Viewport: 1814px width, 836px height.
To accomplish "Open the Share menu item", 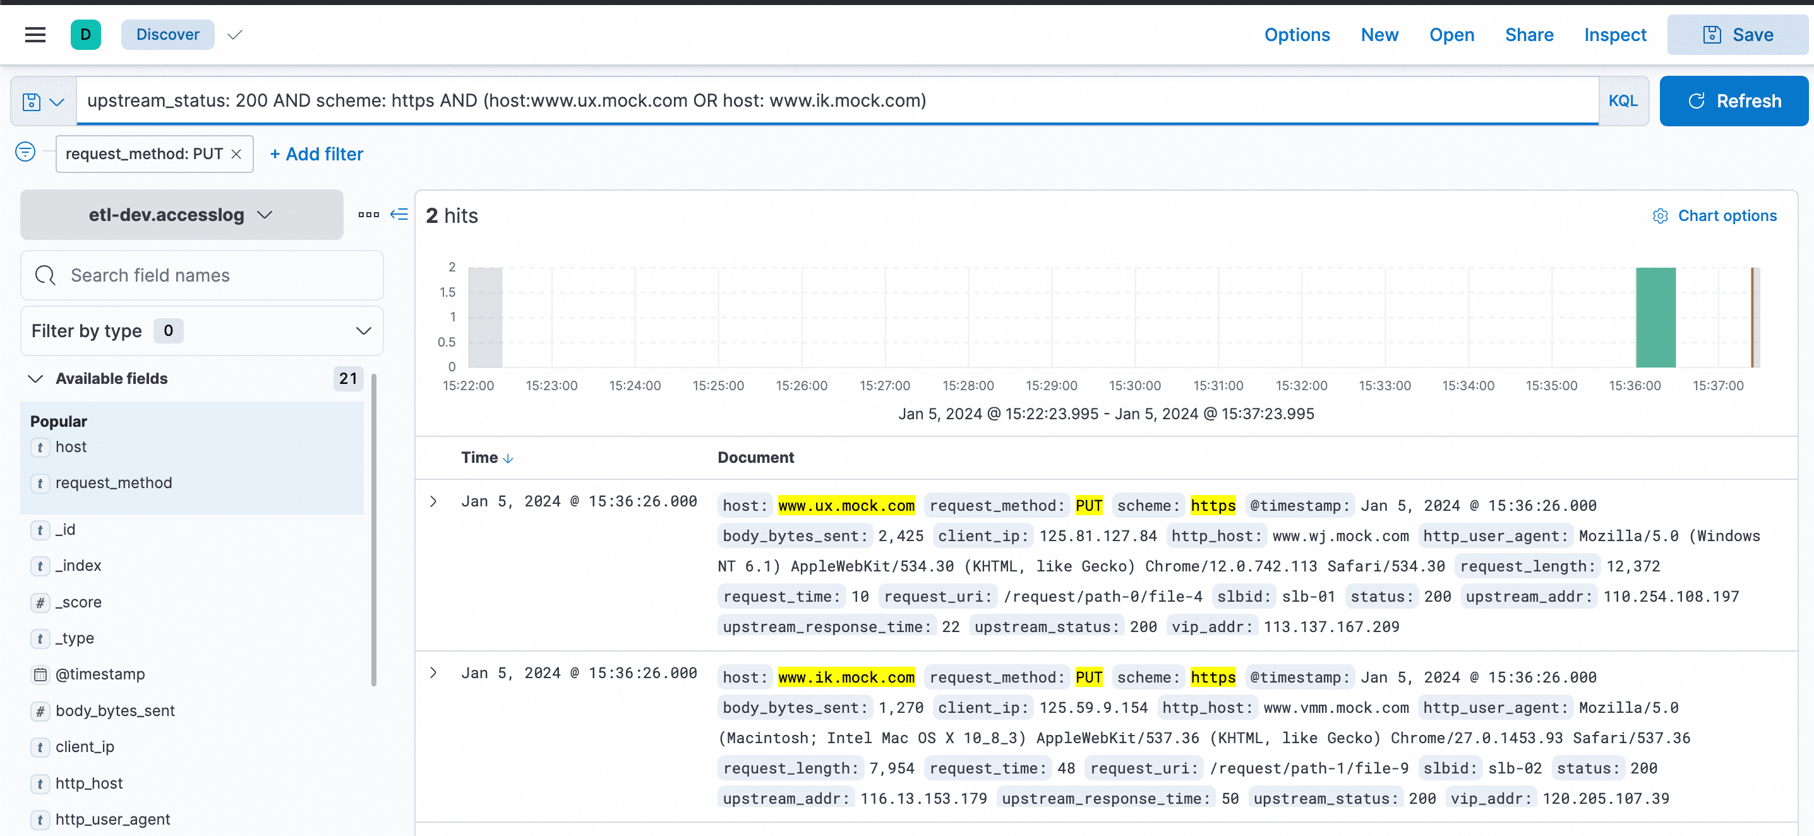I will [1529, 35].
